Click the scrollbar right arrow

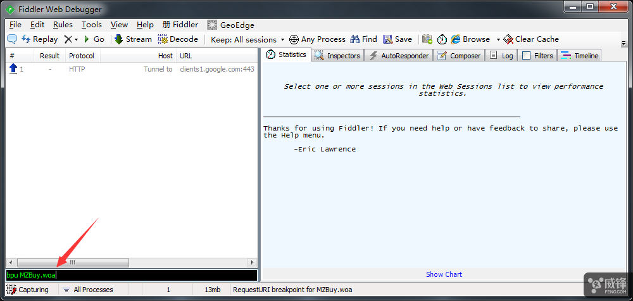tap(253, 262)
